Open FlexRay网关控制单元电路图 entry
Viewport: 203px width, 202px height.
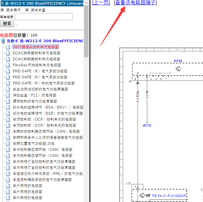(x=37, y=65)
